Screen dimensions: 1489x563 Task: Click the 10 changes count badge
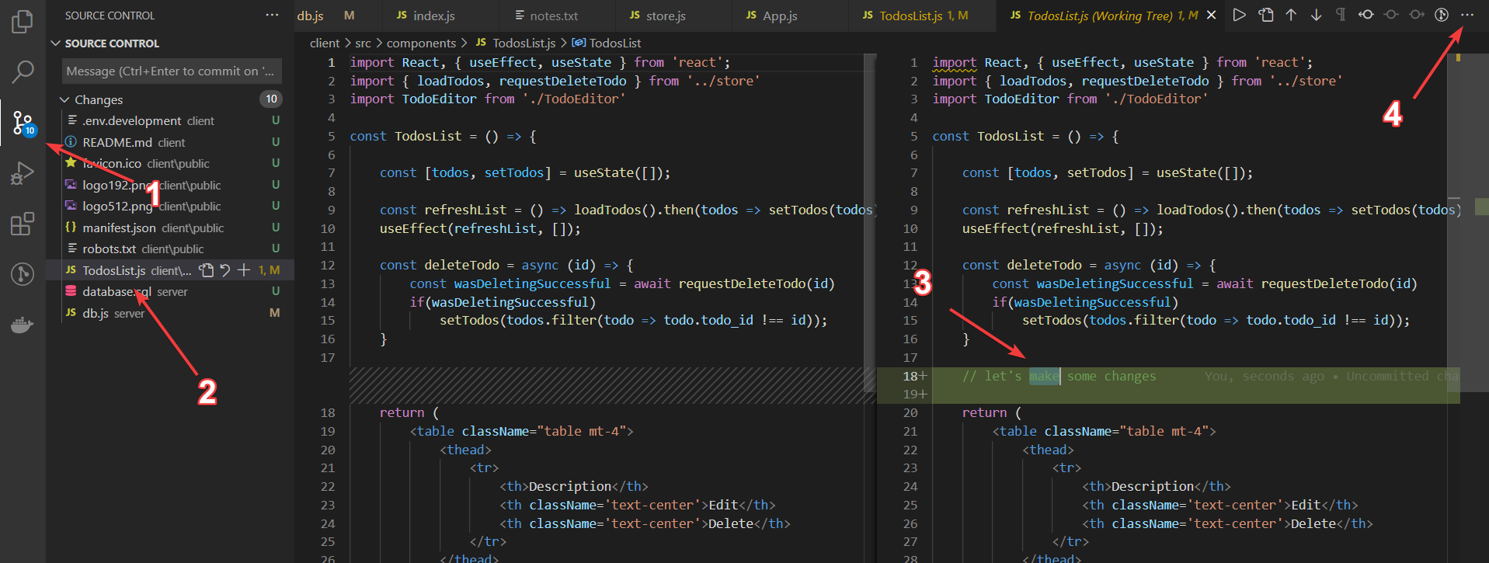point(271,99)
